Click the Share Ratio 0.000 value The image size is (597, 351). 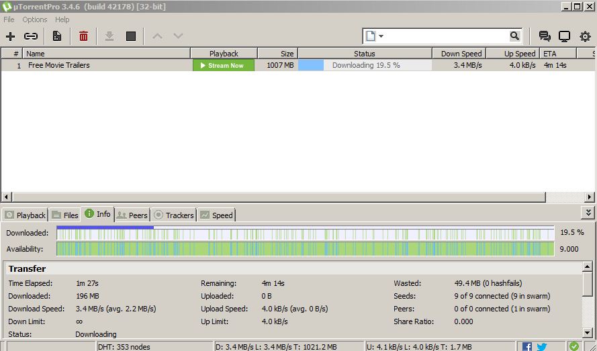(x=463, y=321)
